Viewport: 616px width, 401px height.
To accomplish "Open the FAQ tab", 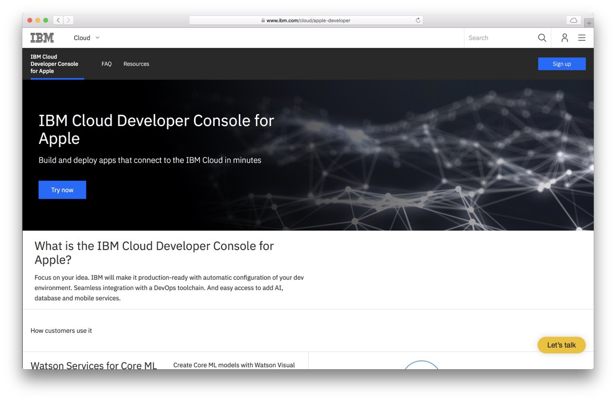I will 106,64.
